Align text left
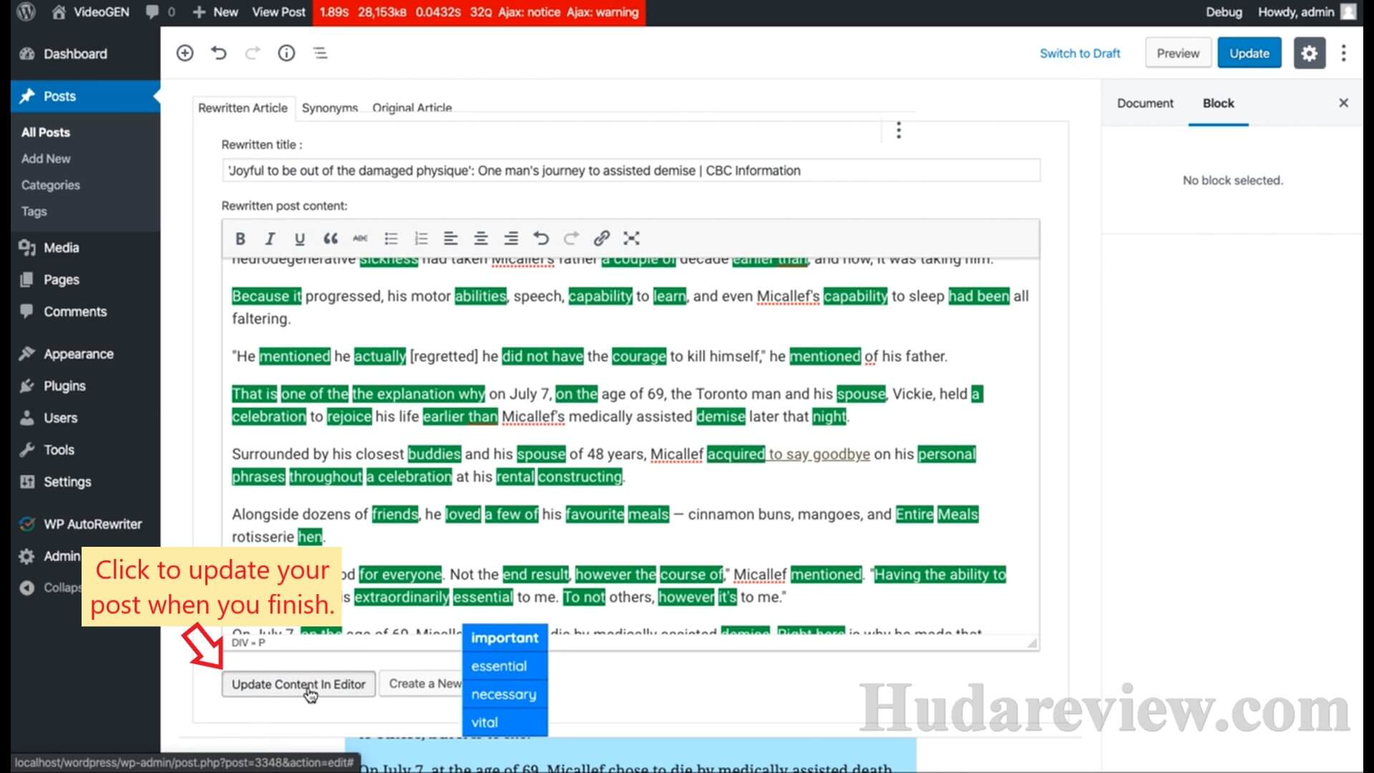 [451, 238]
